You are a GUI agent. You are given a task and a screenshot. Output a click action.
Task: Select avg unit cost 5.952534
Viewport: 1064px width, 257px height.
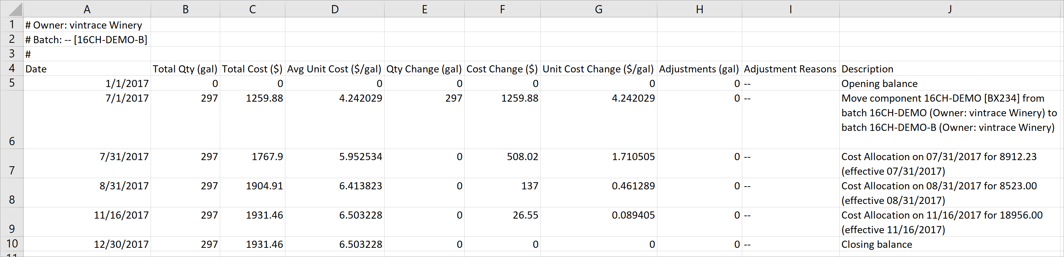coord(334,164)
